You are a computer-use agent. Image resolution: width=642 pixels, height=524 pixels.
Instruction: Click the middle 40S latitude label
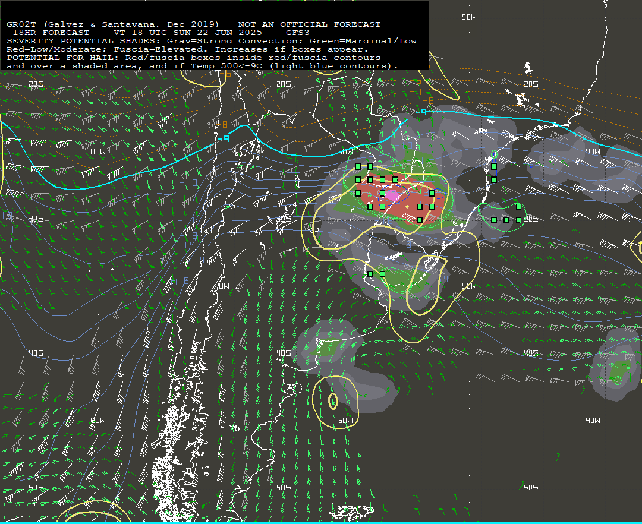[284, 353]
